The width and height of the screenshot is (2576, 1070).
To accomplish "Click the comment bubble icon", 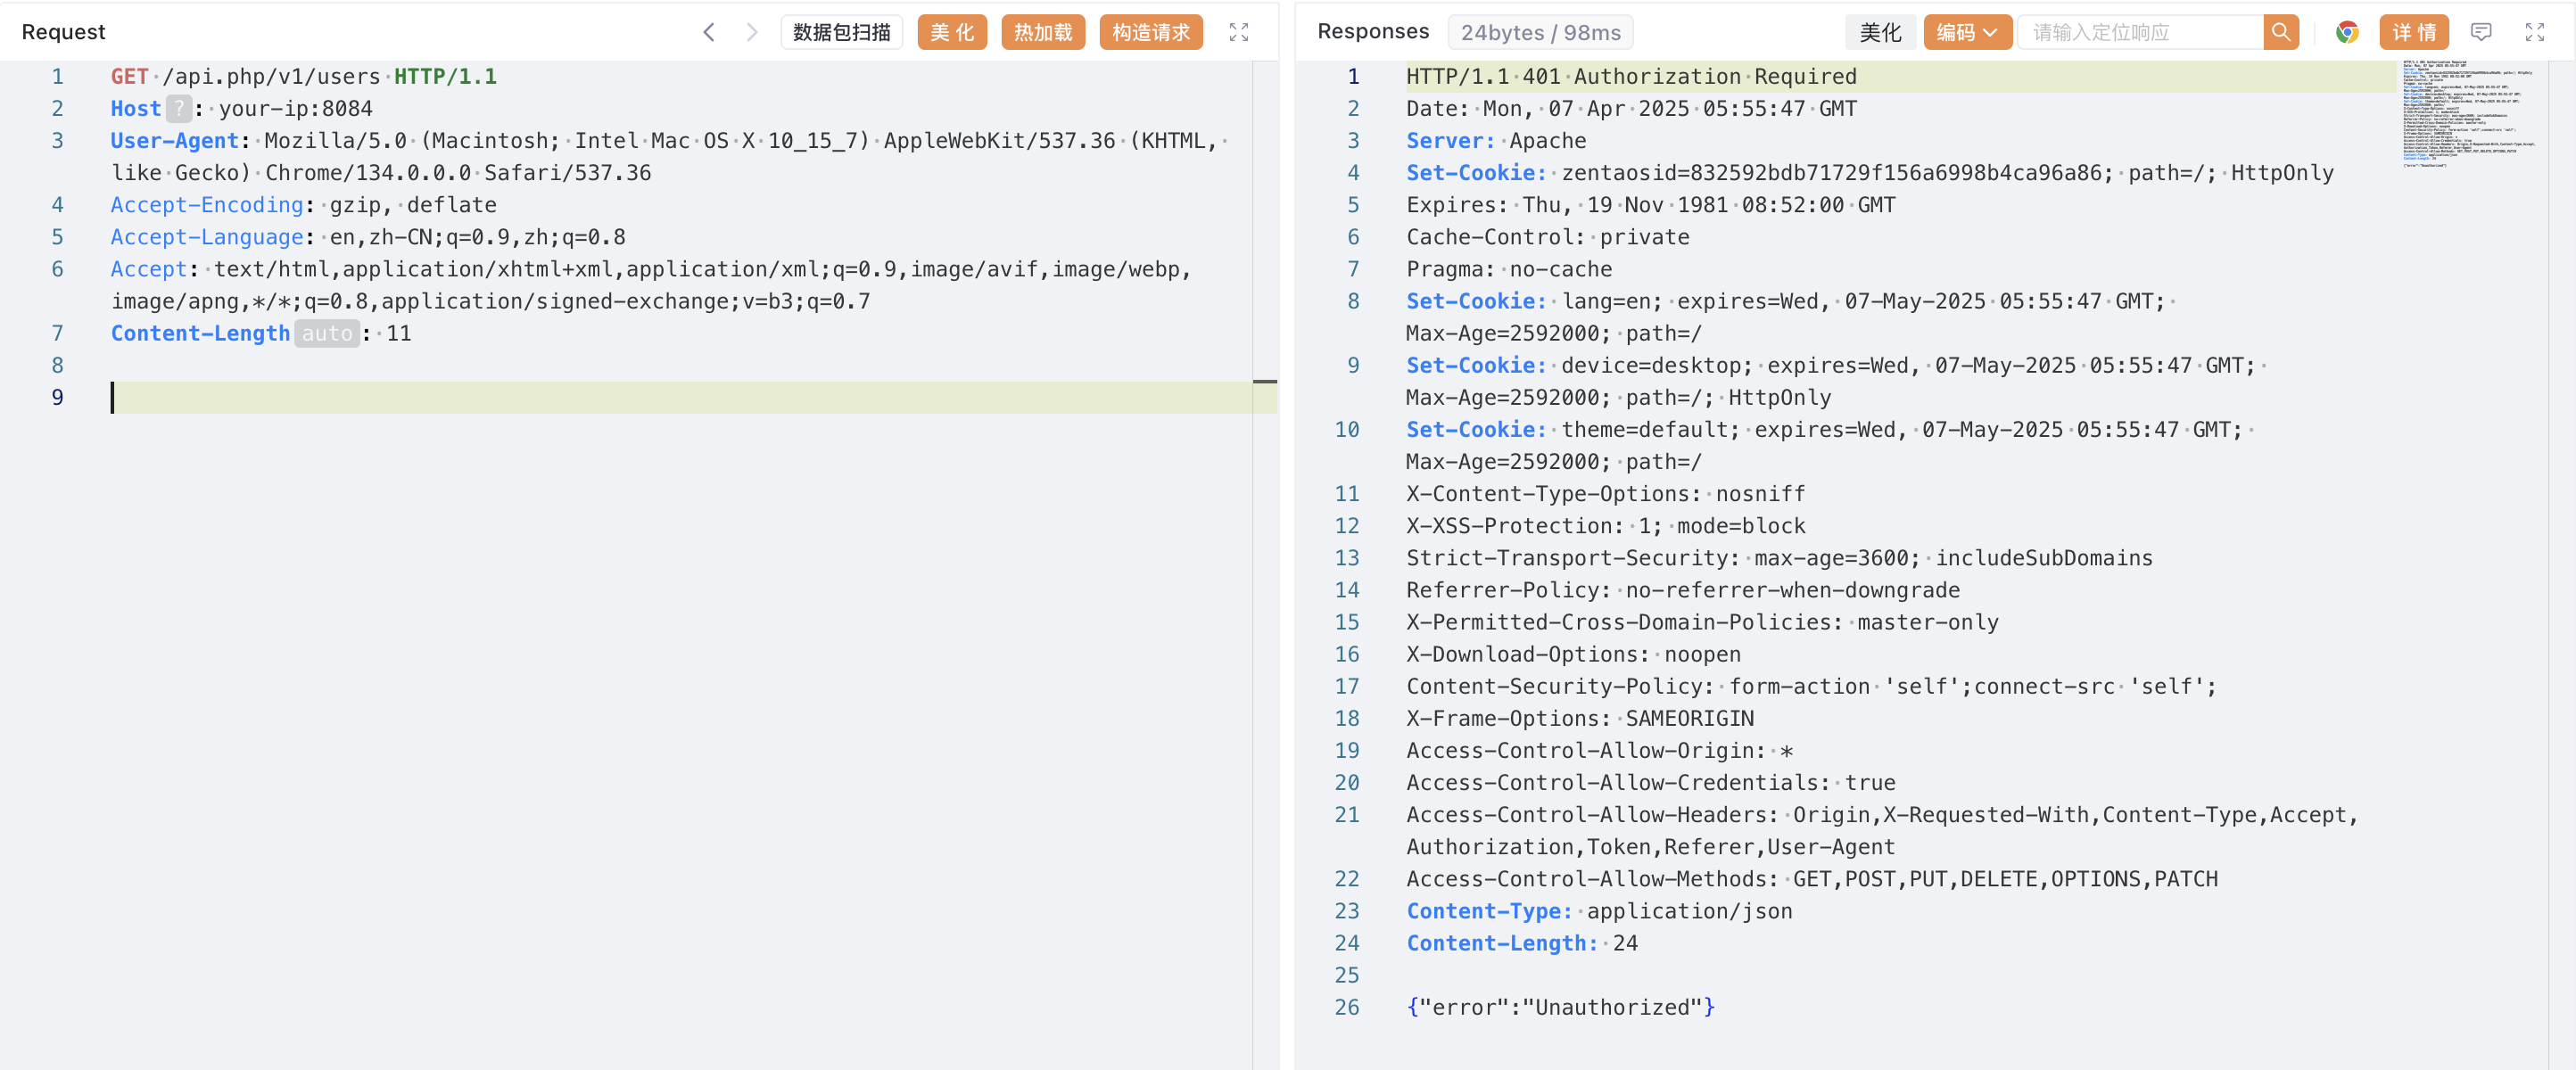I will 2480,32.
